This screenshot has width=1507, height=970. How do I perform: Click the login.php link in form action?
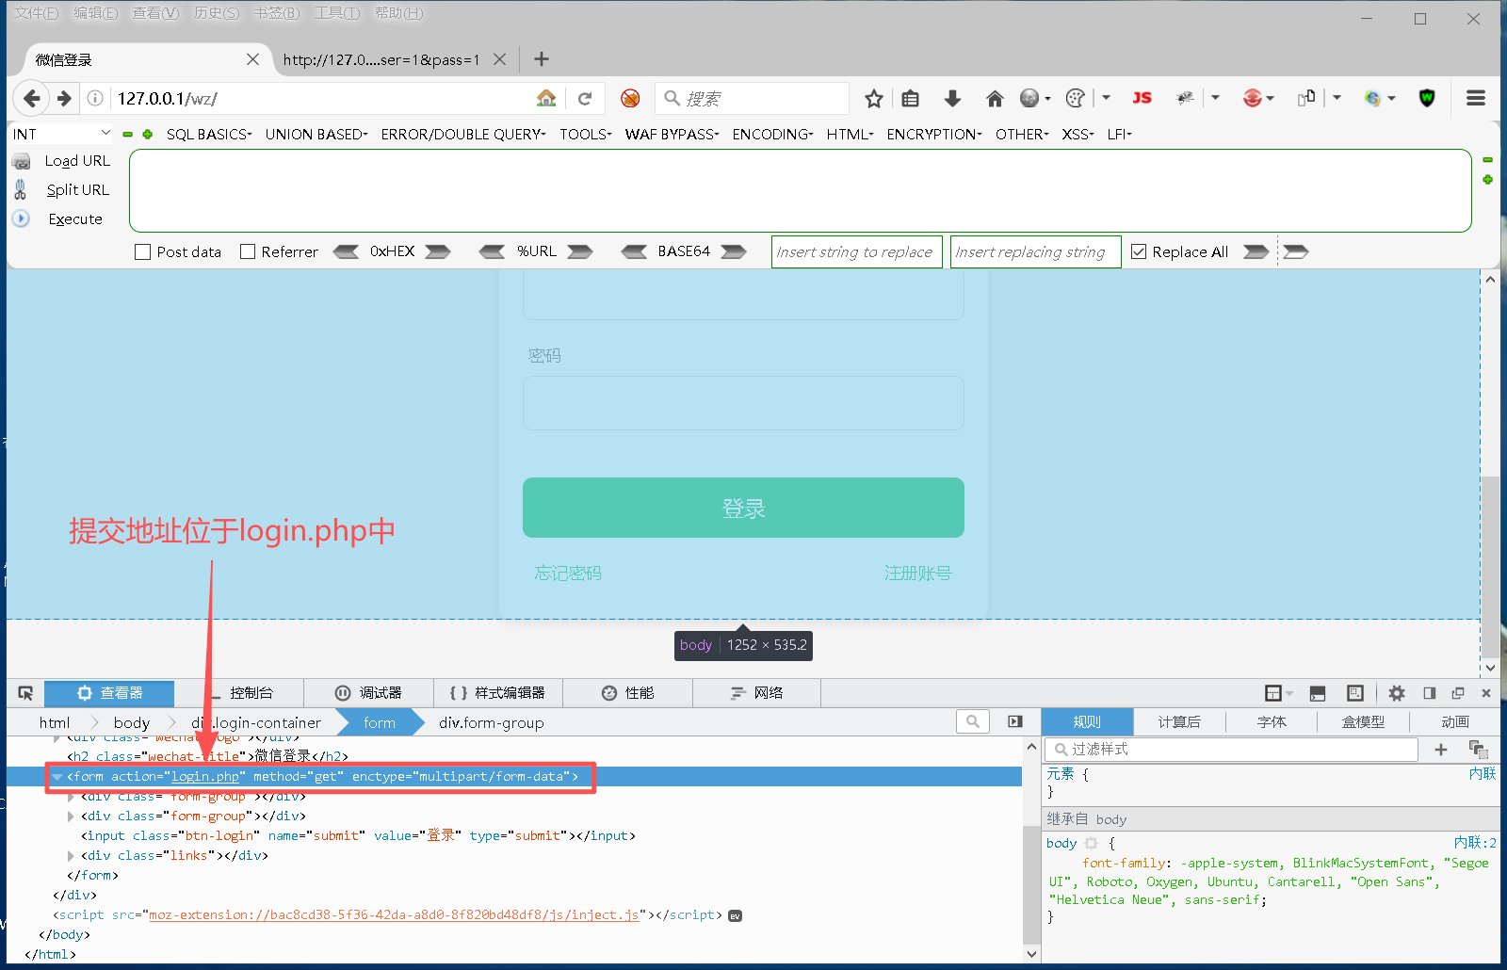[205, 777]
